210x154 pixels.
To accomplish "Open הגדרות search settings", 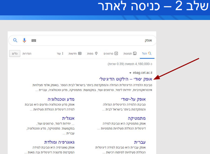I will tap(27, 53).
